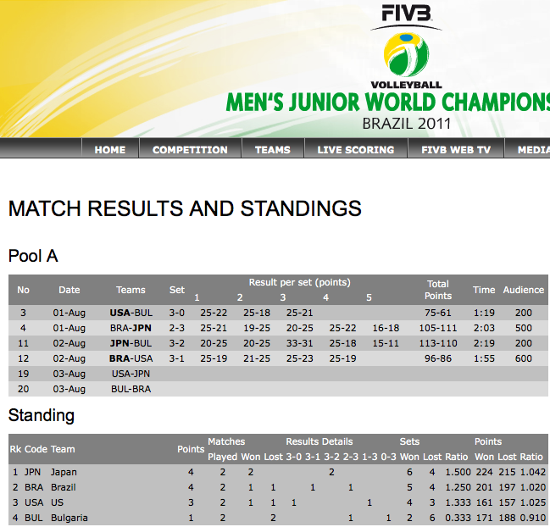This screenshot has height=527, width=550.
Task: Click the Total Points column header
Action: click(x=438, y=290)
